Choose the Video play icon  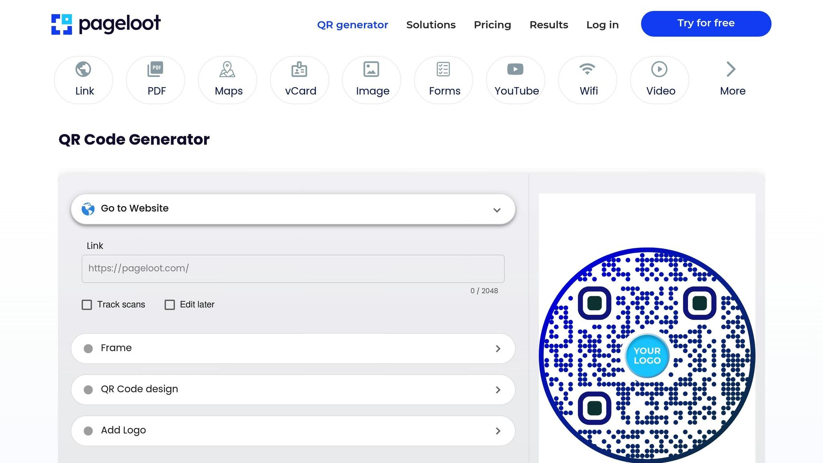(659, 70)
